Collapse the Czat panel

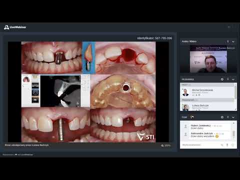(x=233, y=117)
